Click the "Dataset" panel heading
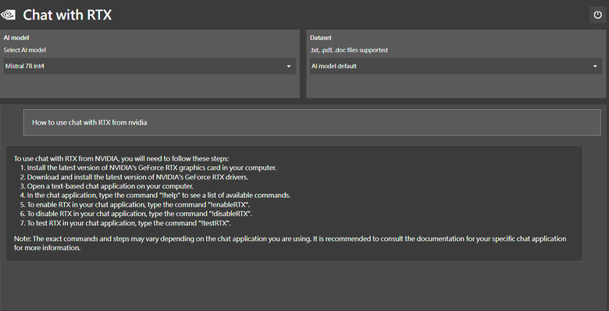This screenshot has width=609, height=311. [x=320, y=37]
